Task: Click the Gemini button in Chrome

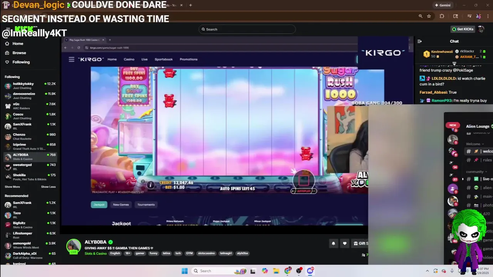Action: [x=443, y=5]
